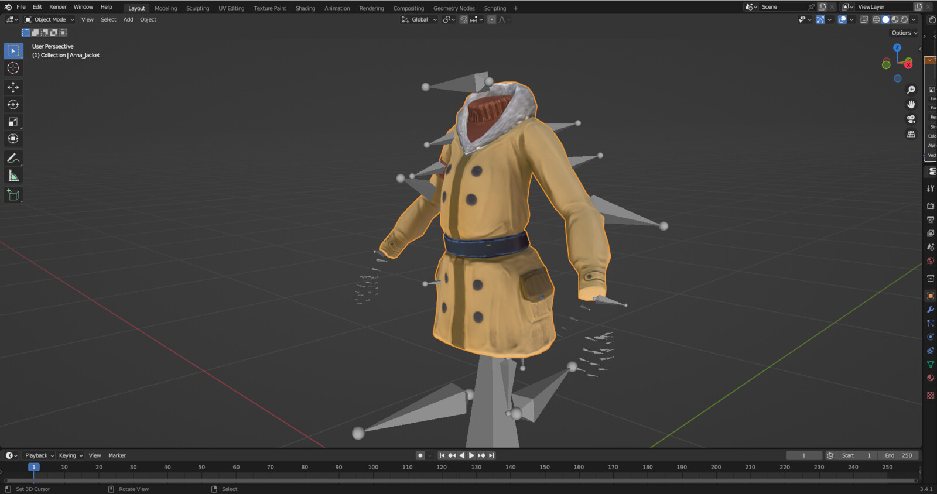Toggle show overlays button

[x=842, y=20]
